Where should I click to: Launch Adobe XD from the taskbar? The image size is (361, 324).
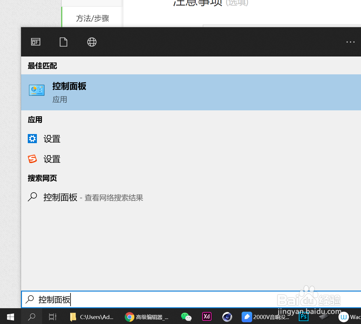(207, 317)
